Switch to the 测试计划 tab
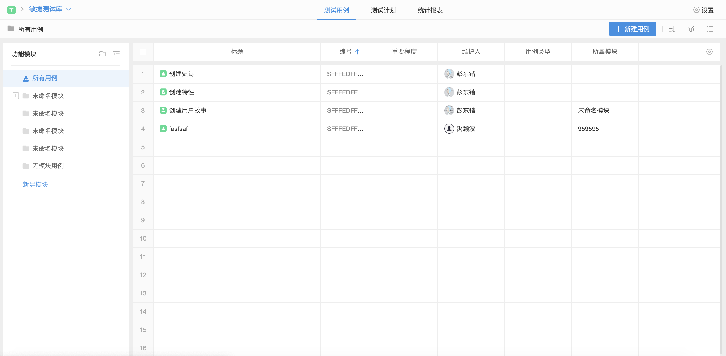The image size is (726, 356). point(383,10)
